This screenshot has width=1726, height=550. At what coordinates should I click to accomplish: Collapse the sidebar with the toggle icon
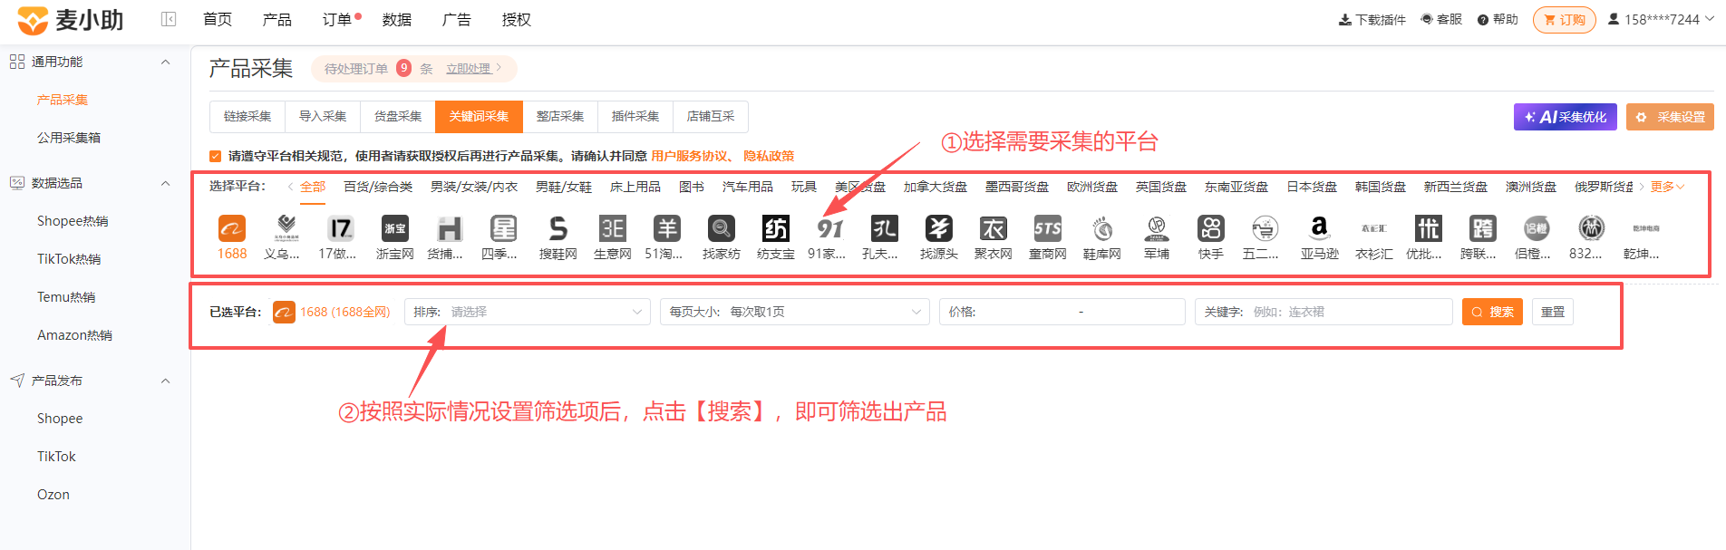click(x=169, y=19)
